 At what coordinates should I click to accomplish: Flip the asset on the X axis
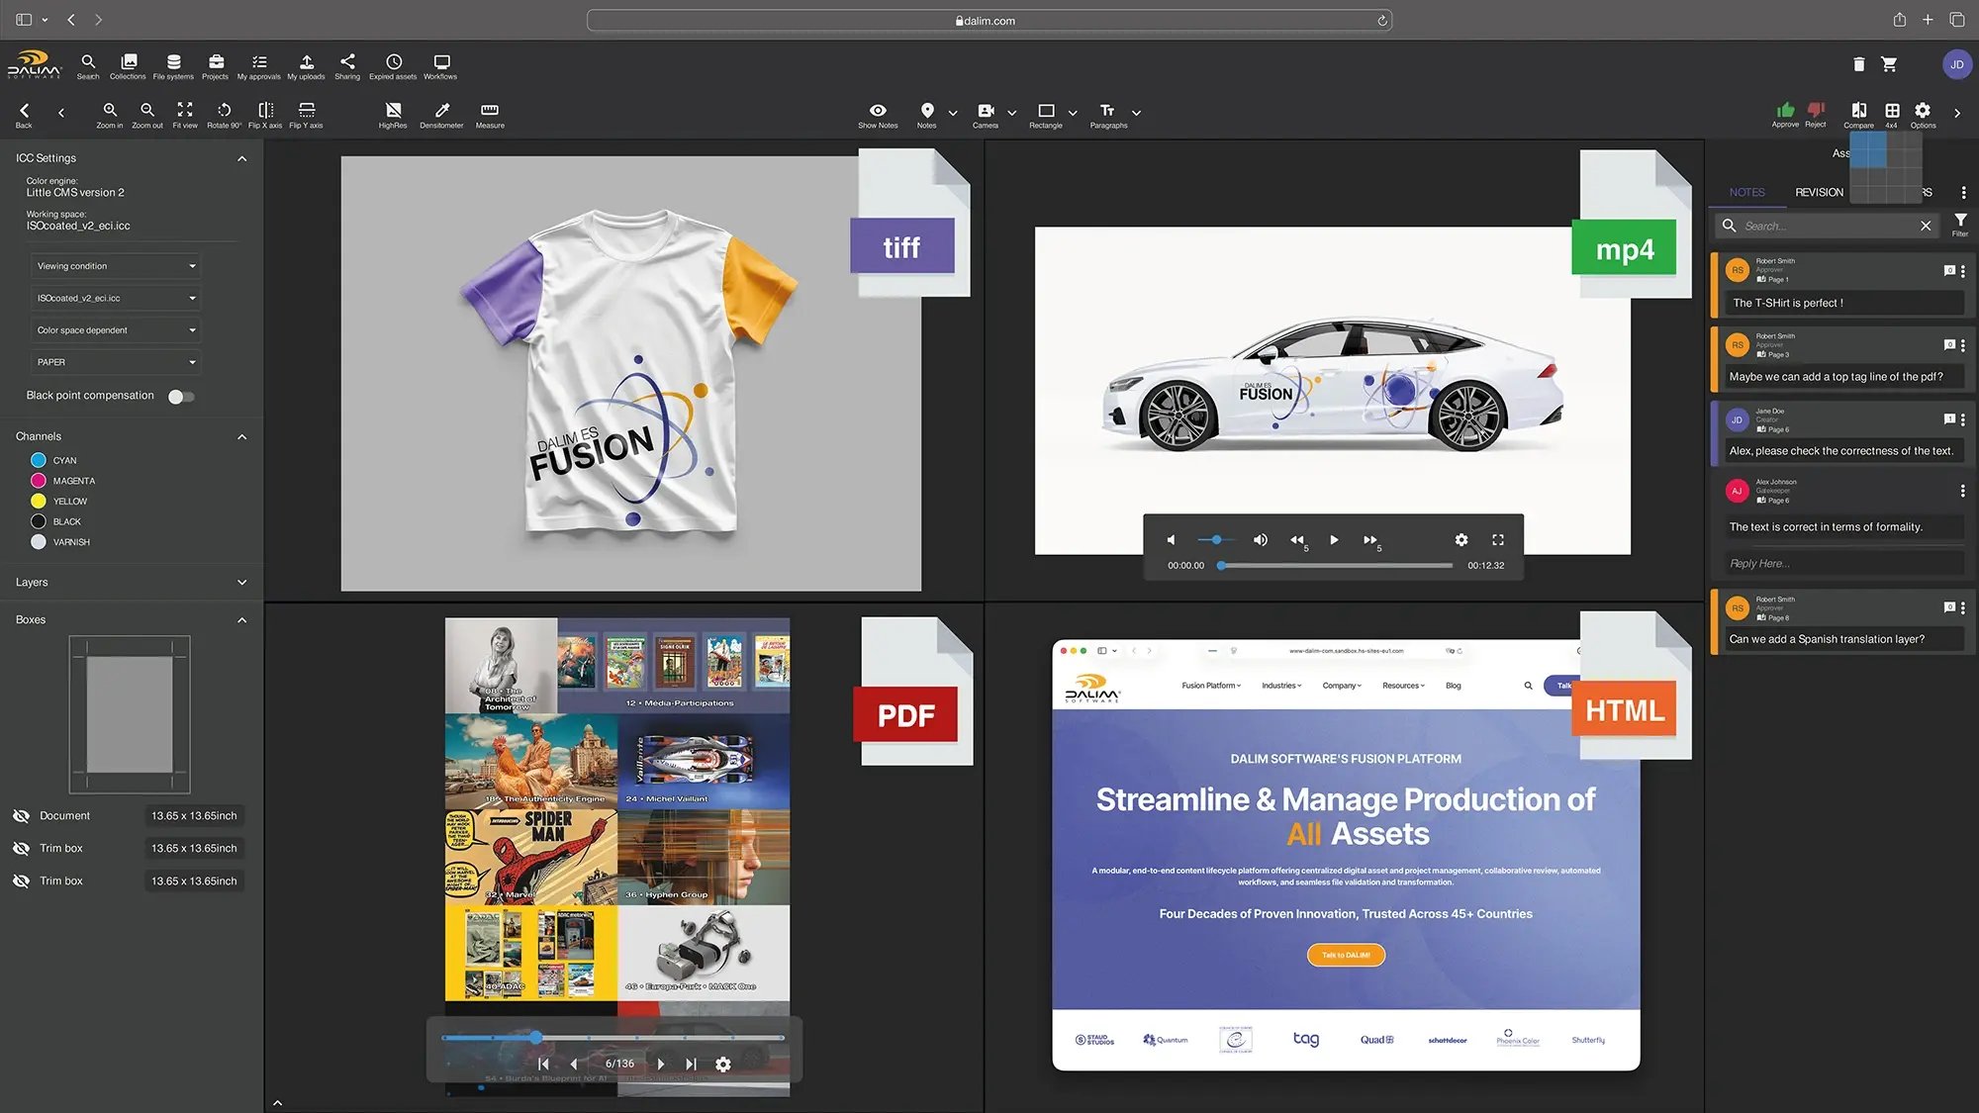pos(265,115)
